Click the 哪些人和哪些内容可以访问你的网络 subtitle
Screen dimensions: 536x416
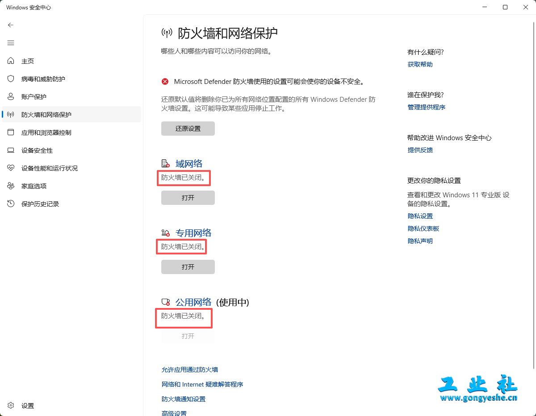point(217,51)
